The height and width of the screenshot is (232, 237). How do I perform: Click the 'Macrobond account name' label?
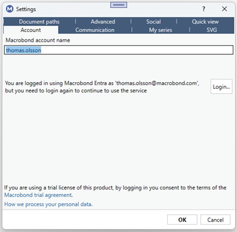(38, 40)
